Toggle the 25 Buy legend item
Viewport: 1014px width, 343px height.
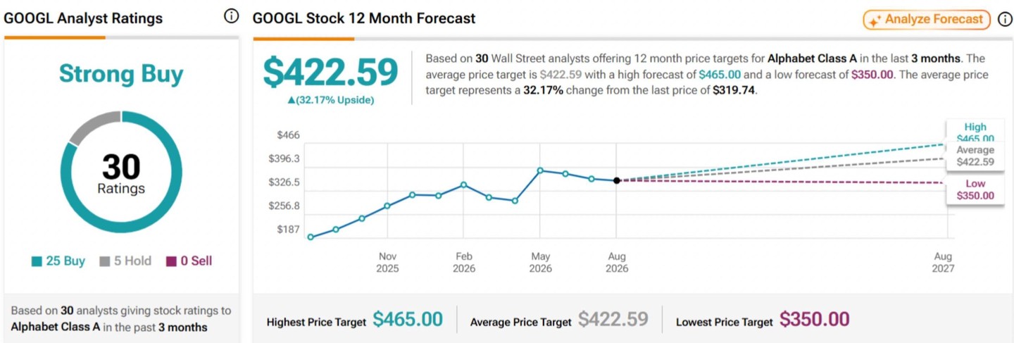58,261
